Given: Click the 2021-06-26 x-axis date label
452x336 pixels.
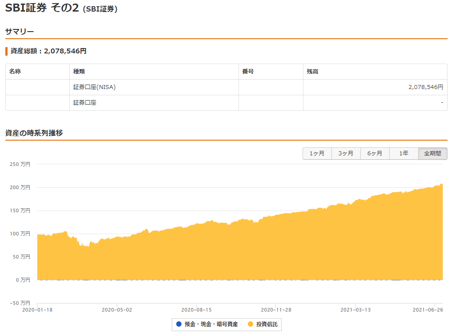Looking at the screenshot, I should pos(428,310).
